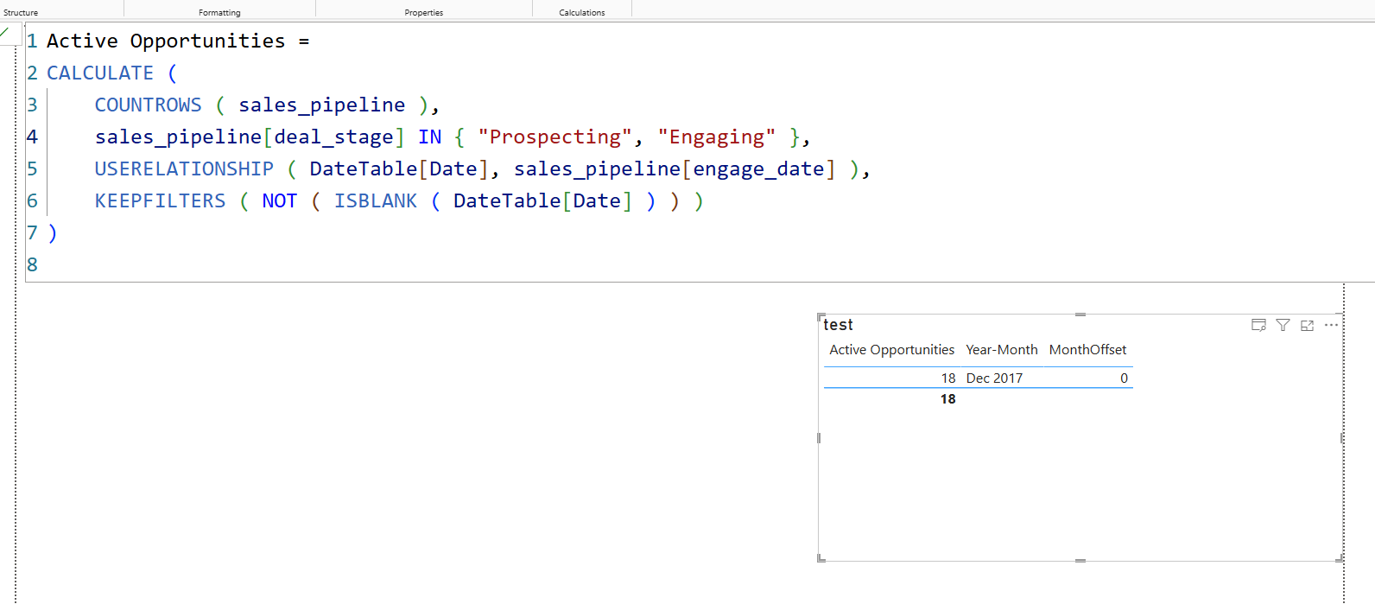This screenshot has height=604, width=1375.
Task: Click the bold total value 18
Action: (947, 399)
